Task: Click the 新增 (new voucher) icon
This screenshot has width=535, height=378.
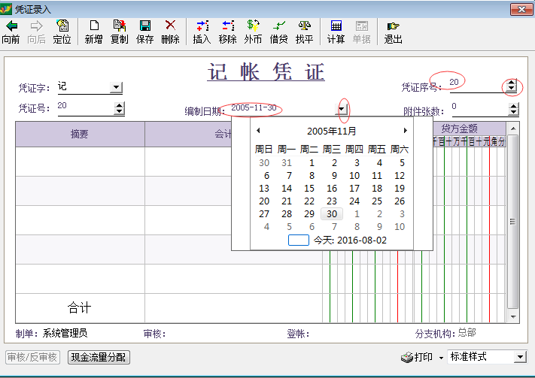Action: coord(93,26)
